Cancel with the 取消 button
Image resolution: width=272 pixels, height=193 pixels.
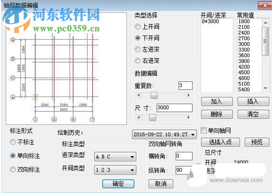[x=161, y=184]
